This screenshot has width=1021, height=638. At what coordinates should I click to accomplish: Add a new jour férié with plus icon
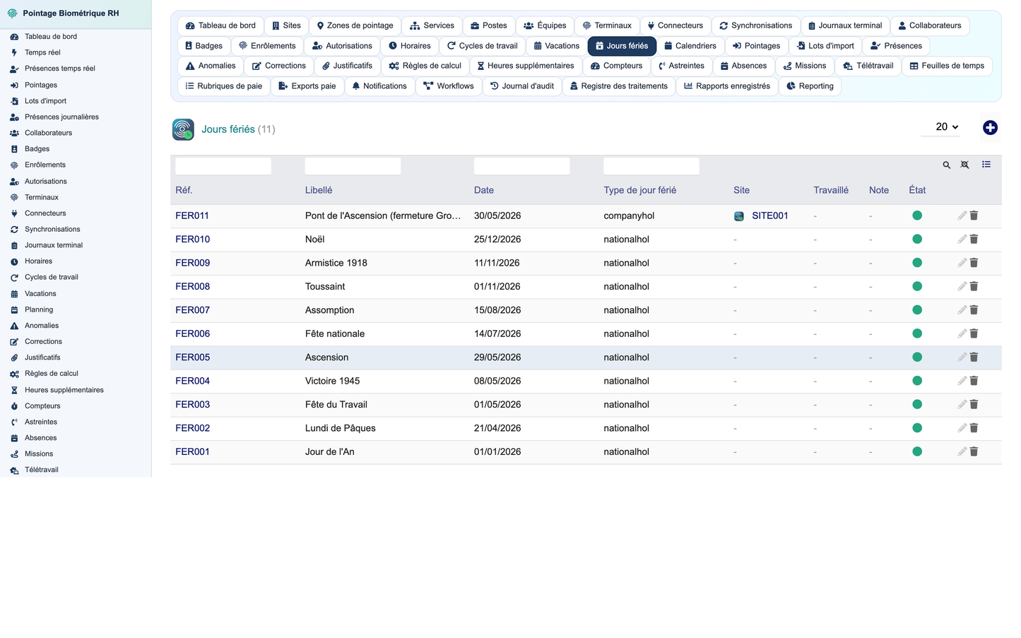point(990,127)
